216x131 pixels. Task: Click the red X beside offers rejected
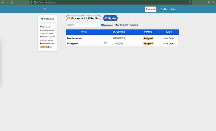[41, 40]
